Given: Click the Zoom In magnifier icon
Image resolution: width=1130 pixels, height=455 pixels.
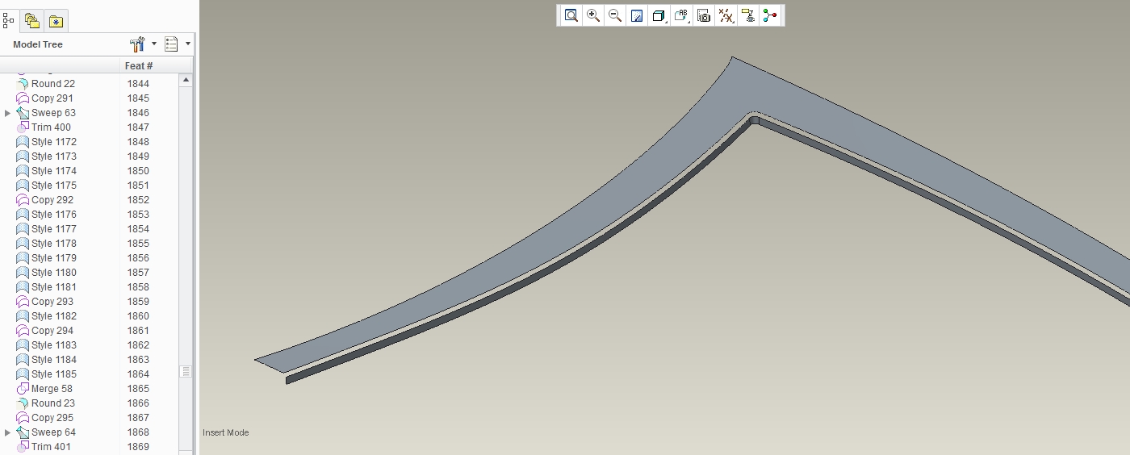Looking at the screenshot, I should (593, 15).
